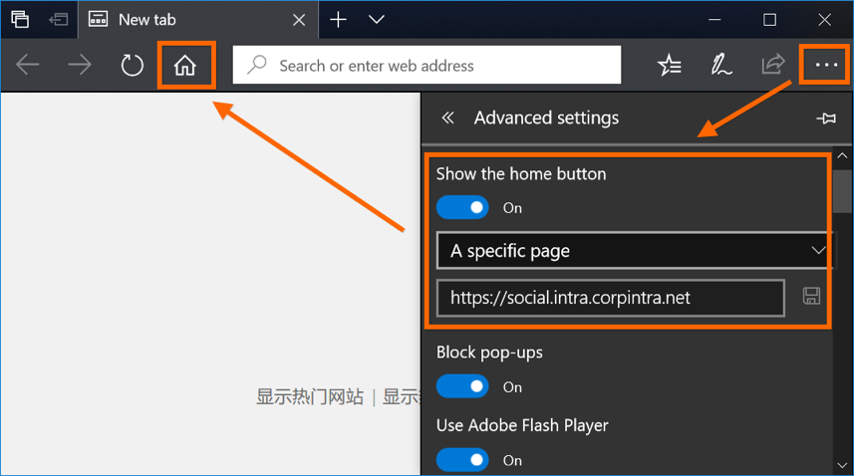Click the Home button in toolbar
Viewport: 854px width, 476px height.
click(184, 66)
